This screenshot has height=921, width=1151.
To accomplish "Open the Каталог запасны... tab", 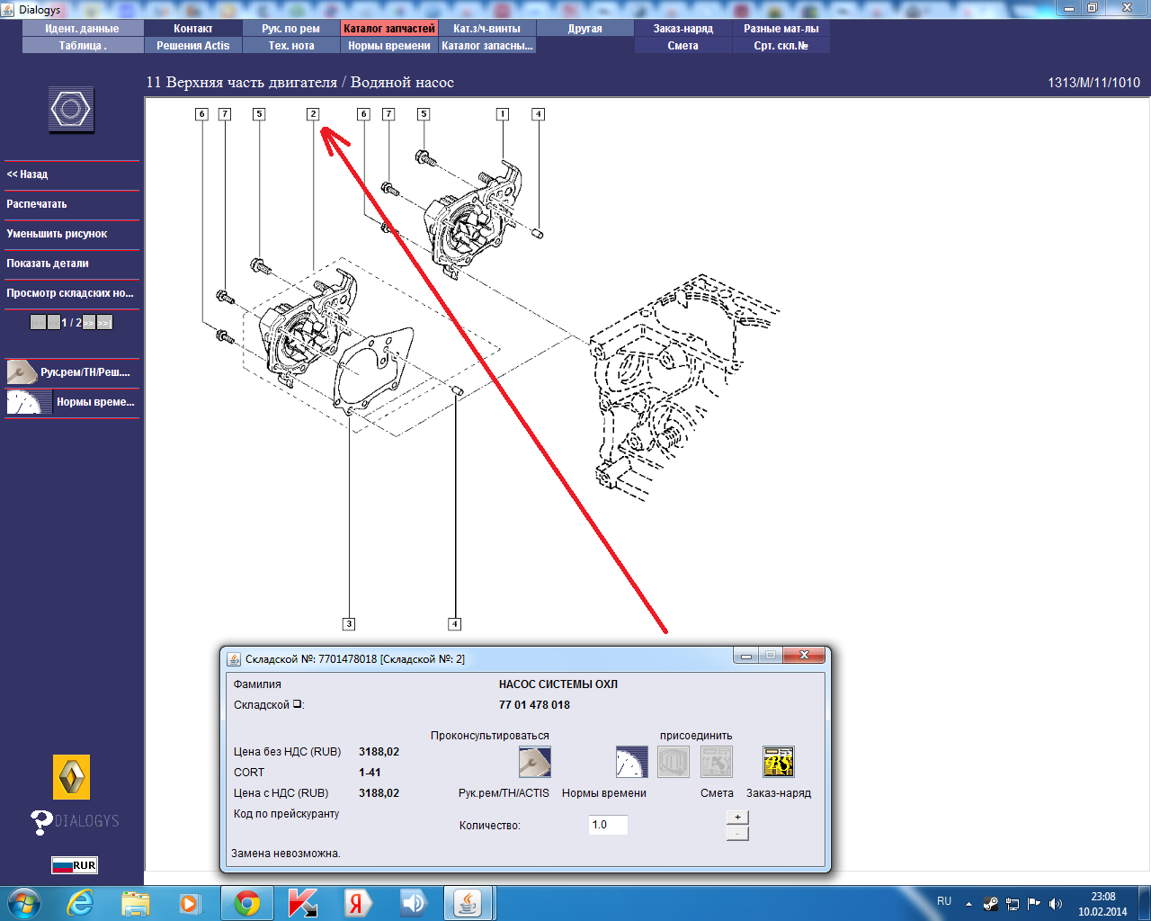I will click(x=487, y=46).
